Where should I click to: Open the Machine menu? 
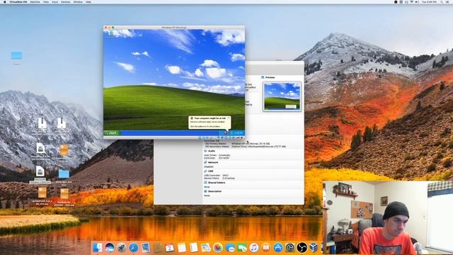(x=35, y=1)
